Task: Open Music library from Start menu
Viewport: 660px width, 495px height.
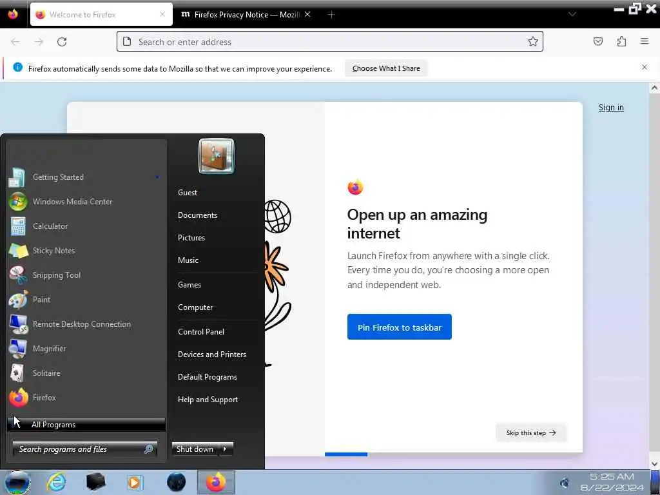Action: coord(188,260)
